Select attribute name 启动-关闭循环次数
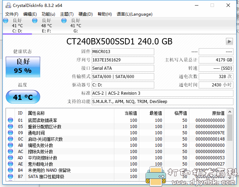239x187 pixels. tap(45, 139)
